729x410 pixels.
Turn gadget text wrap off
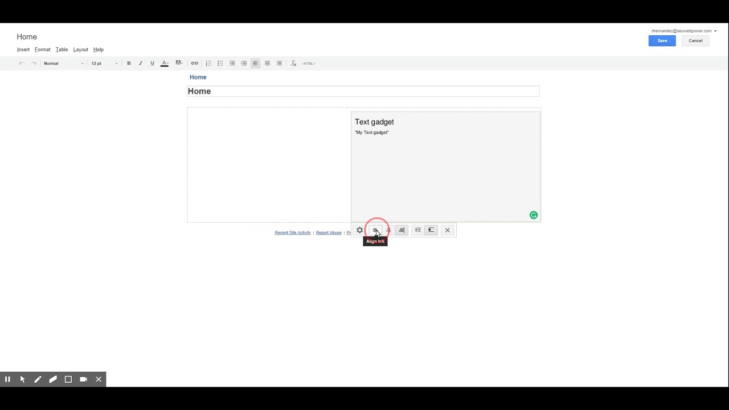[x=431, y=230]
